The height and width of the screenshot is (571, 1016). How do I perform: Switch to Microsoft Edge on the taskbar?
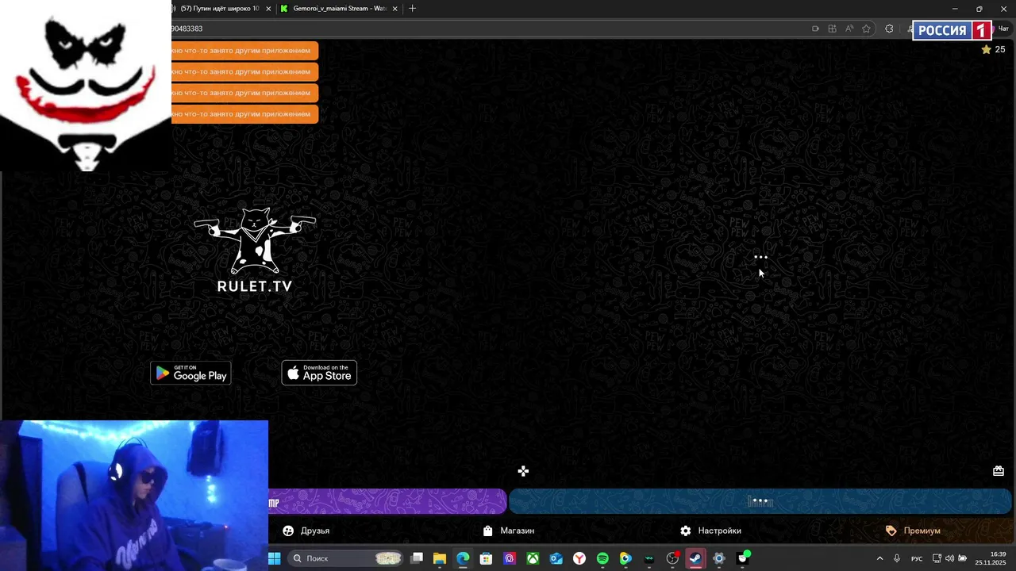tap(463, 558)
